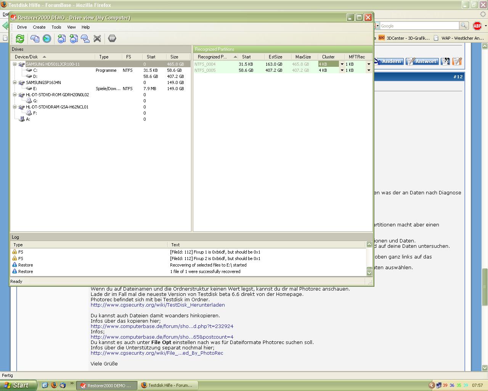Click the tray network monitor icon
Image resolution: width=488 pixels, height=391 pixels.
(439, 385)
